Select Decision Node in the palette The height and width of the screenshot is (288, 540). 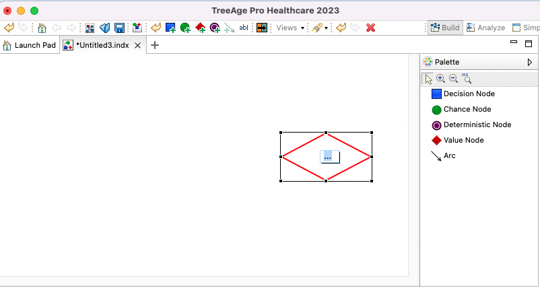[468, 94]
